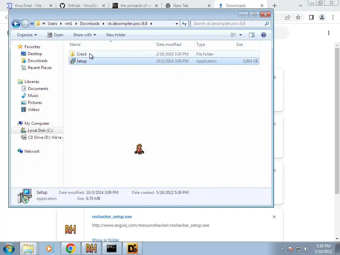This screenshot has height=255, width=340.
Task: Open Resource Hacker from taskbar
Action: coord(91,248)
